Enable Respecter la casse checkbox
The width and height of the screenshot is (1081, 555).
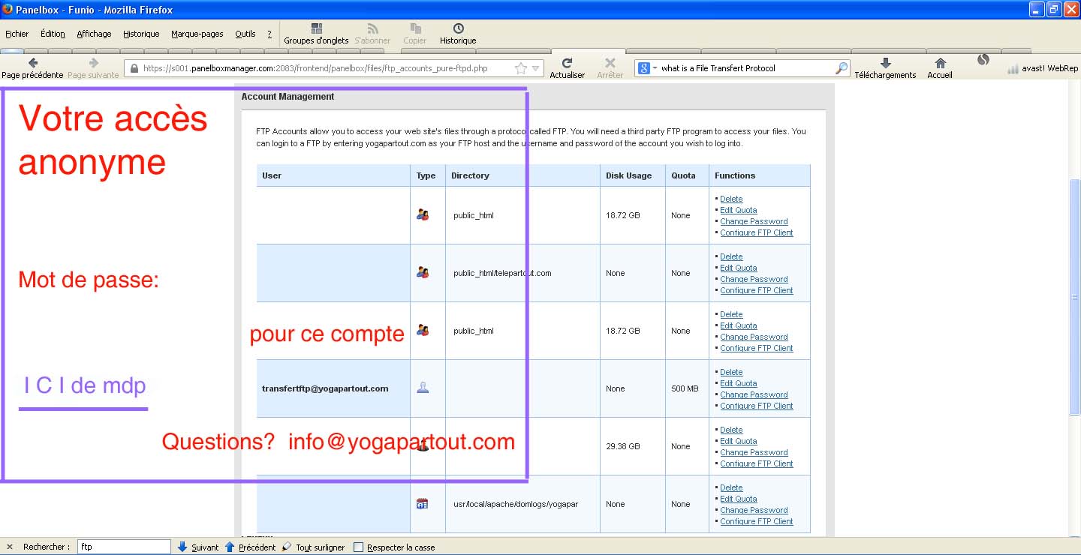(x=359, y=547)
